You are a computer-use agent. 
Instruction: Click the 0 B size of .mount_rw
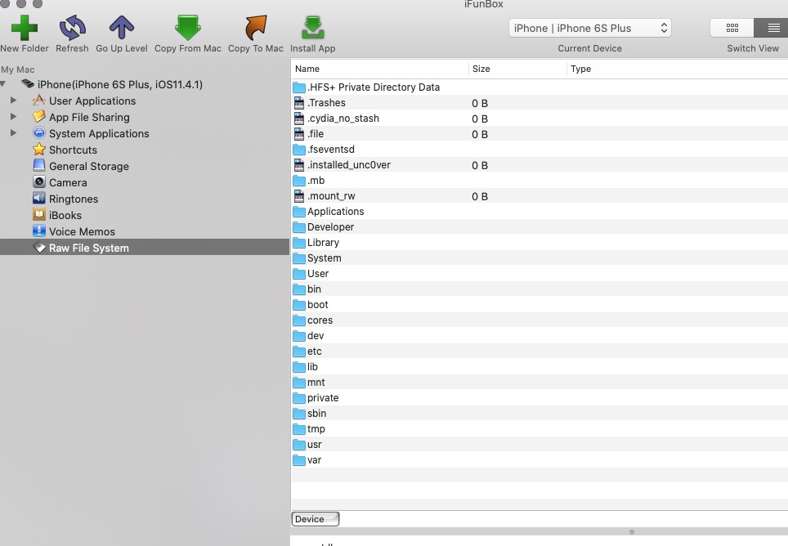coord(480,197)
